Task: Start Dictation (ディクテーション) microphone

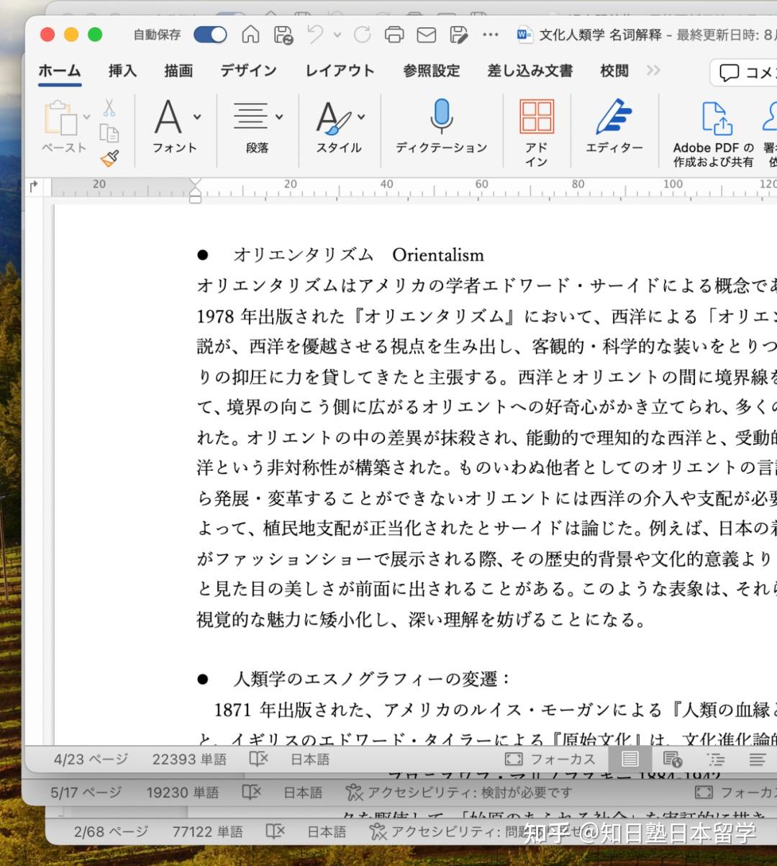Action: 441,126
